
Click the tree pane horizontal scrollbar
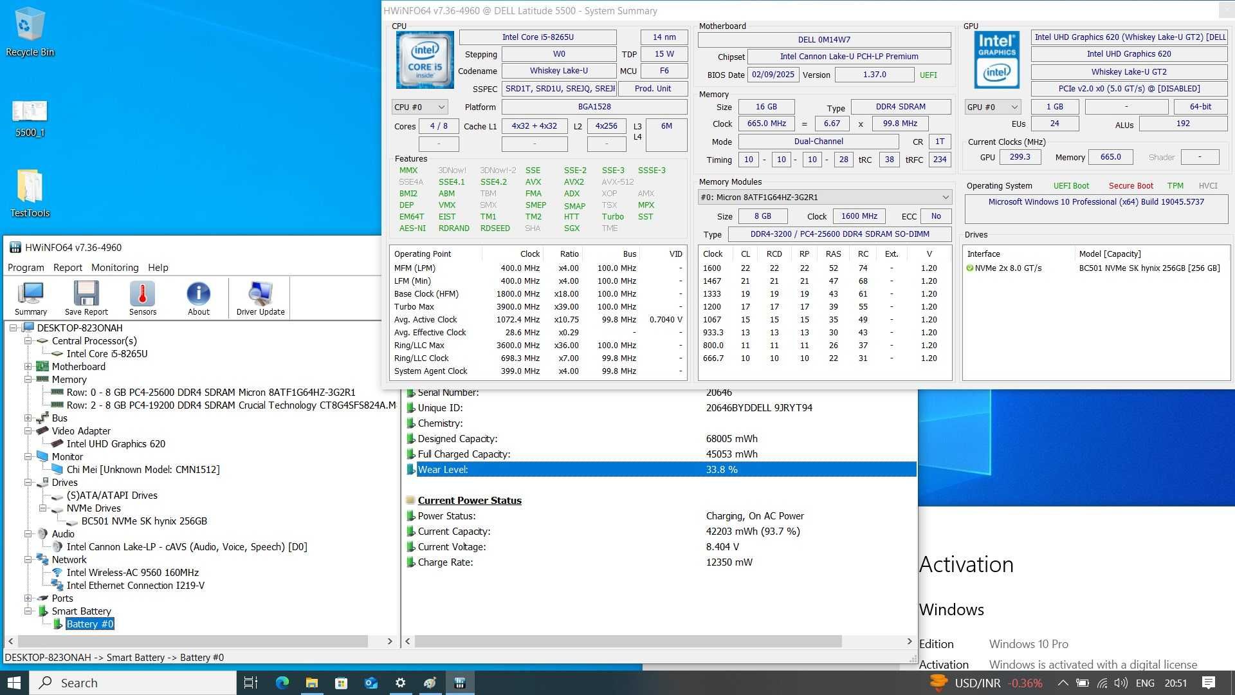[x=193, y=641]
